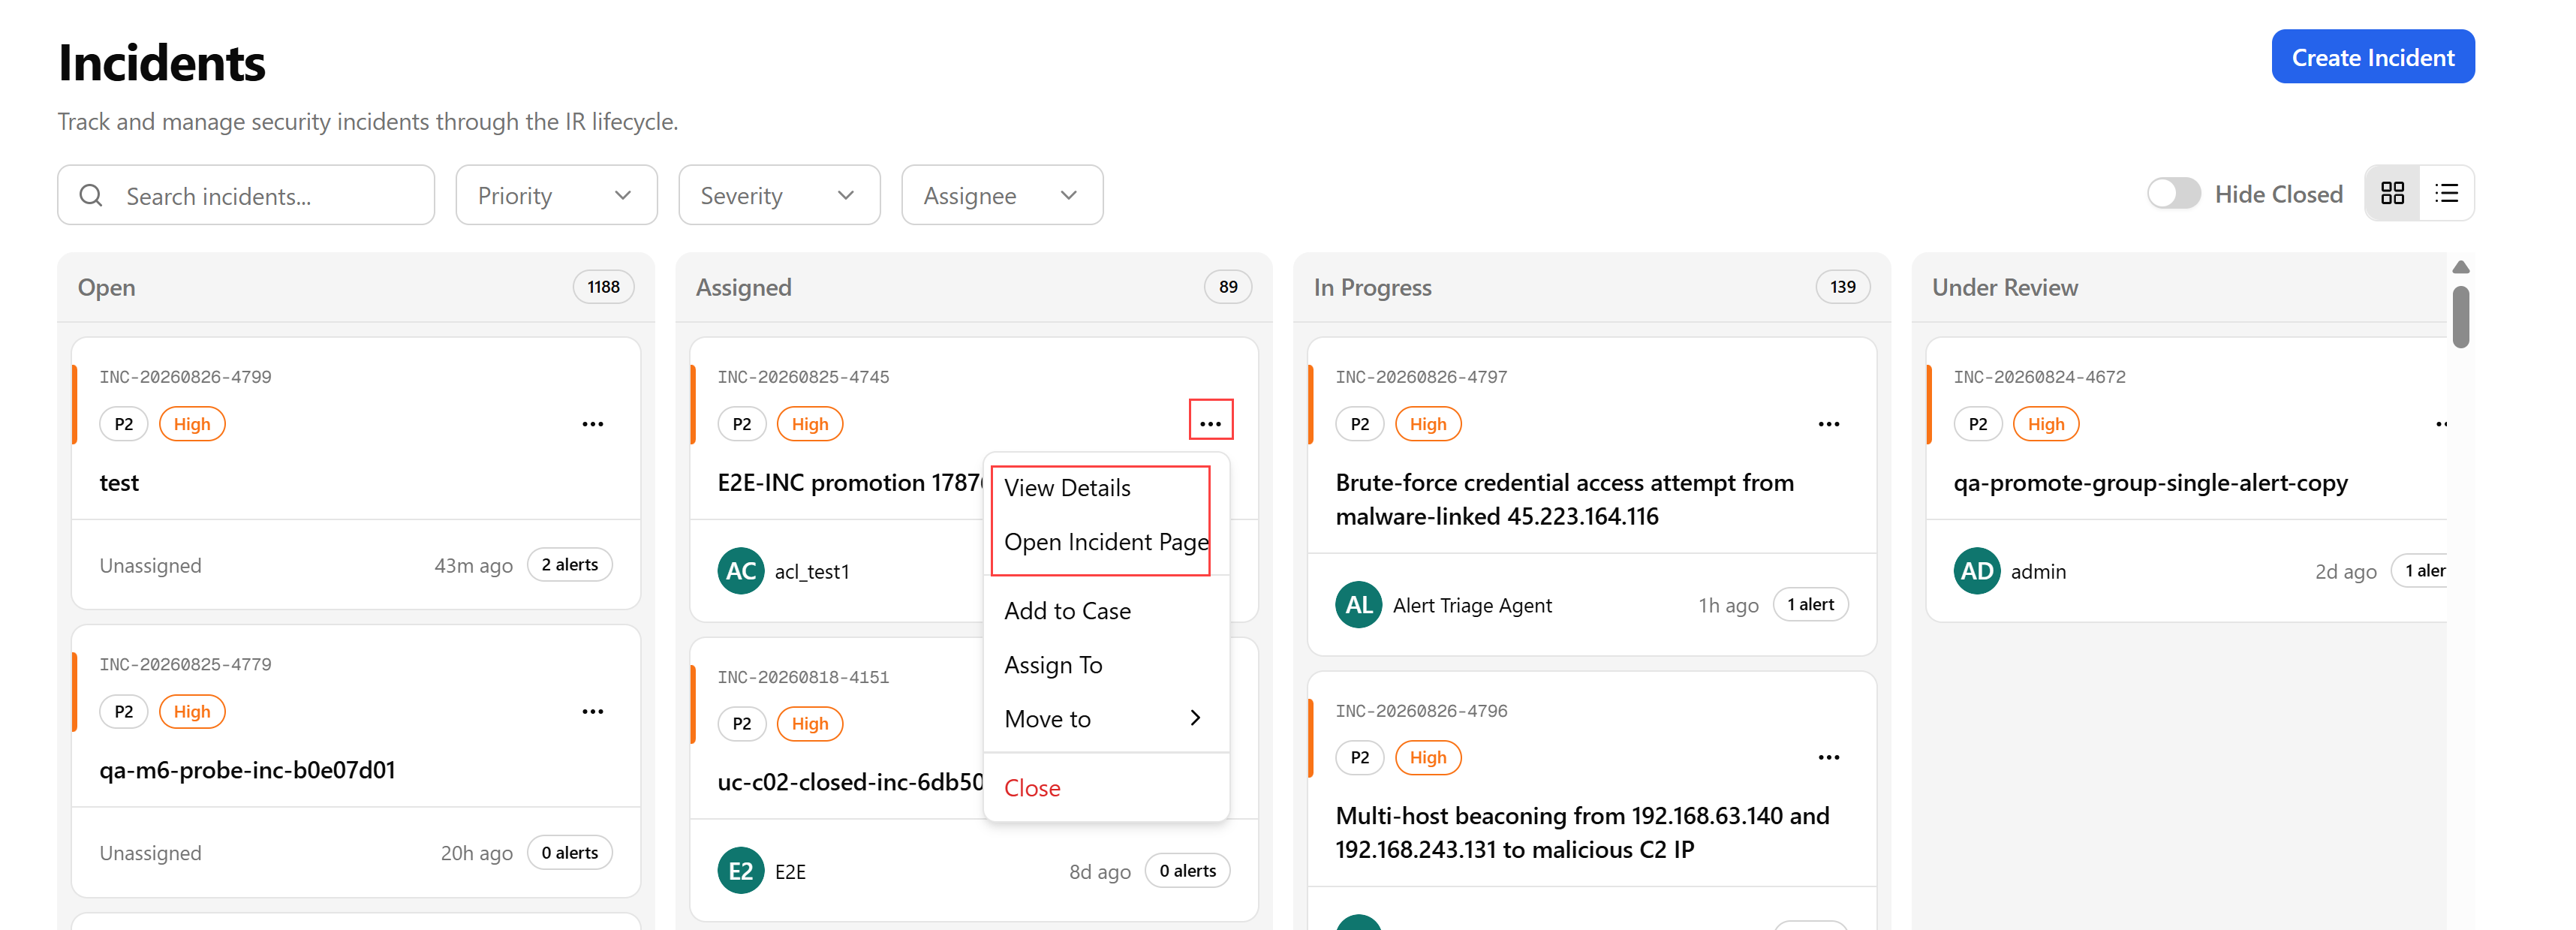2576x930 pixels.
Task: Open the three-dot menu on INC-20260825-4779 card
Action: pyautogui.click(x=593, y=712)
